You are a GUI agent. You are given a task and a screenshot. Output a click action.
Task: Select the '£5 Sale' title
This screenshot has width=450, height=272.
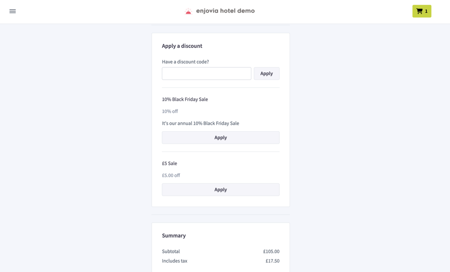169,163
